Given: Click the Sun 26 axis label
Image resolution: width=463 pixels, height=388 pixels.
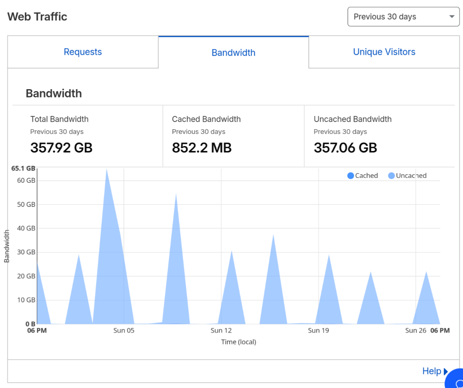Looking at the screenshot, I should tap(416, 330).
